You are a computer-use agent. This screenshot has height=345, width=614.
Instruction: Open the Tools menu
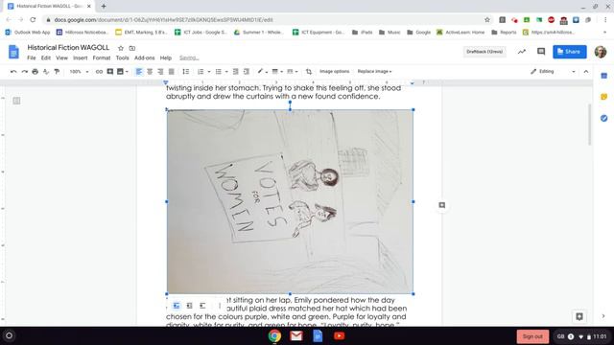(x=122, y=57)
